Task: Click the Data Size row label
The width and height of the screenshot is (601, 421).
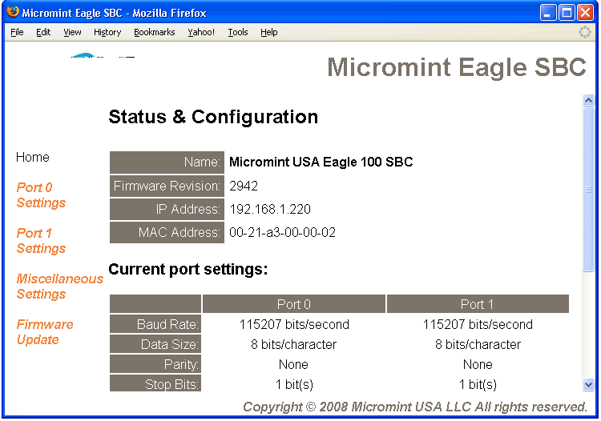Action: pyautogui.click(x=155, y=344)
